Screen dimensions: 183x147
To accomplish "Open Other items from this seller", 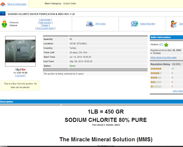I will click(x=163, y=58).
